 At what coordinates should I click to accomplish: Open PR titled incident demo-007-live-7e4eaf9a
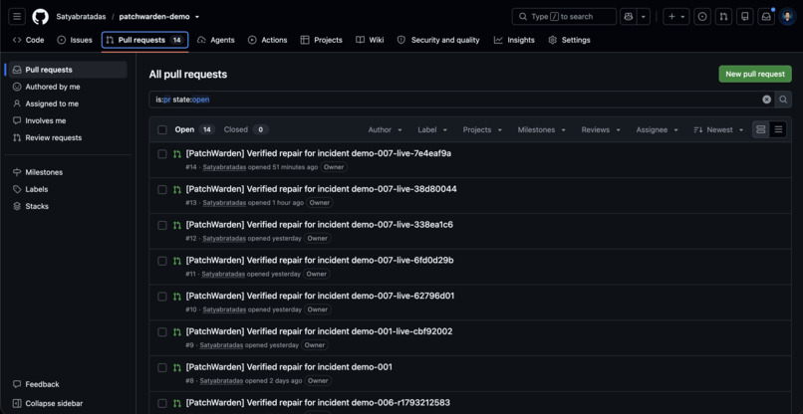[x=319, y=153]
